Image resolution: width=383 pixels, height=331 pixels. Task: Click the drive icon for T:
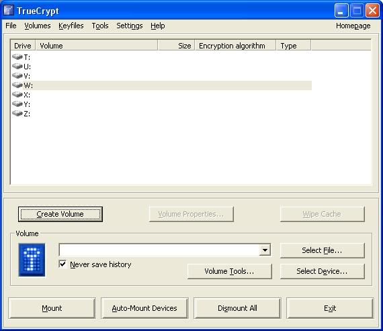[x=17, y=57]
